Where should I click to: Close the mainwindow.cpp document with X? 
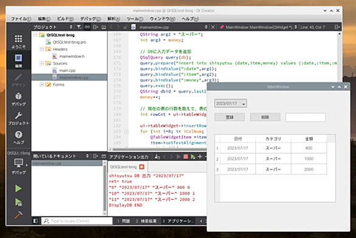[x=213, y=27]
